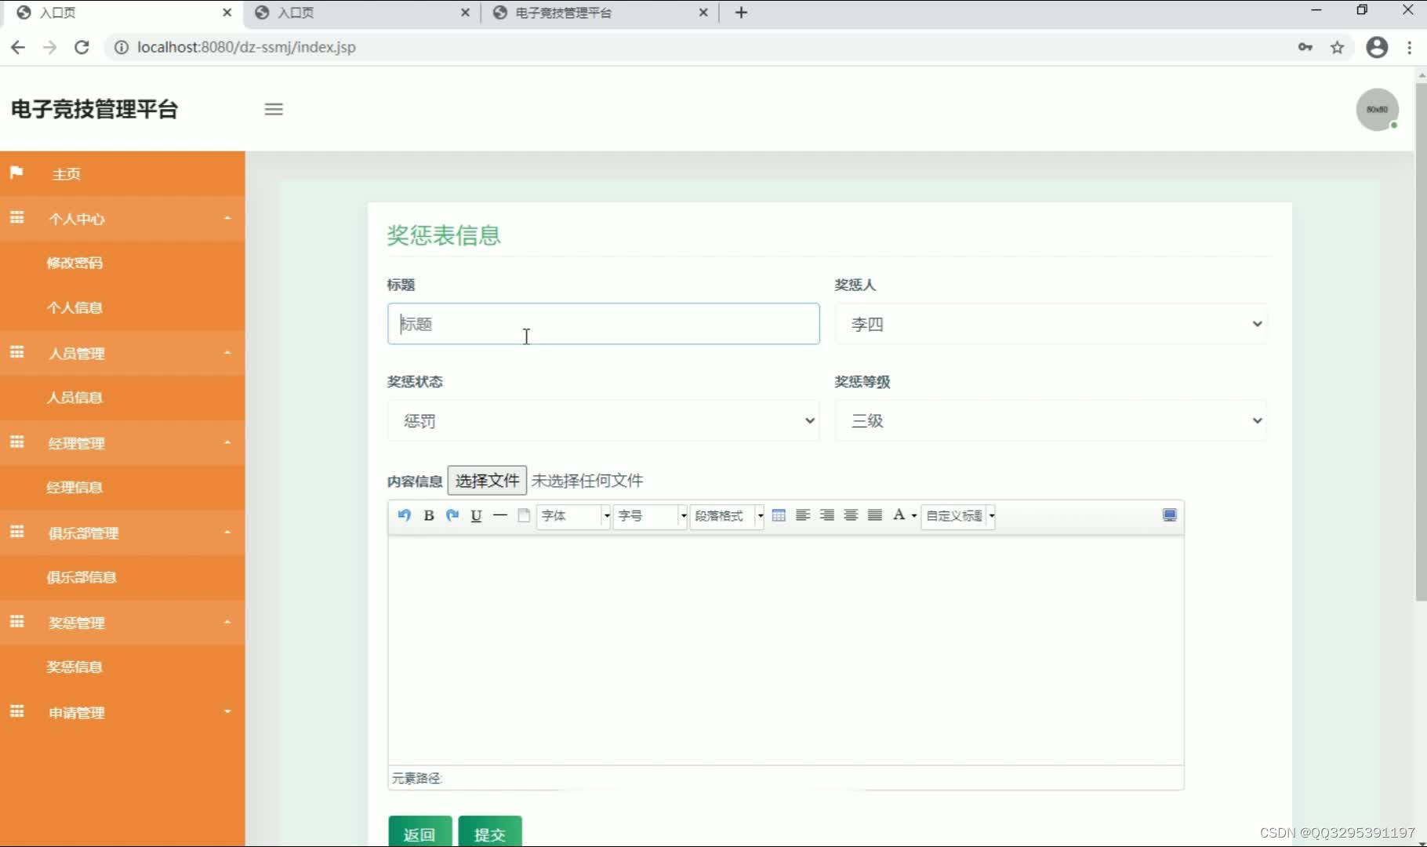Click the font color A icon
Viewport: 1427px width, 847px height.
coord(899,514)
